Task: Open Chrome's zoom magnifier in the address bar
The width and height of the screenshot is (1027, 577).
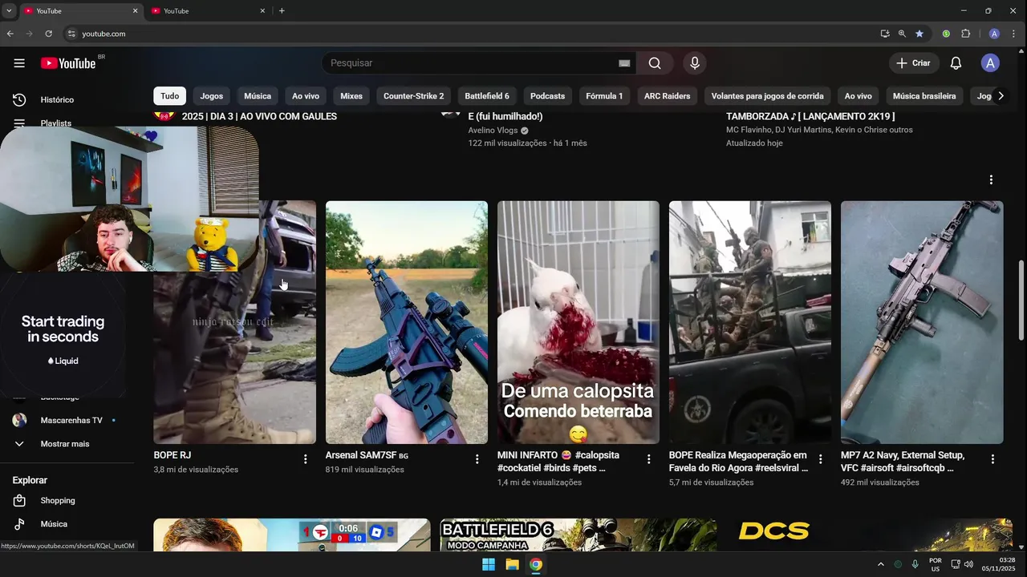Action: pyautogui.click(x=902, y=34)
